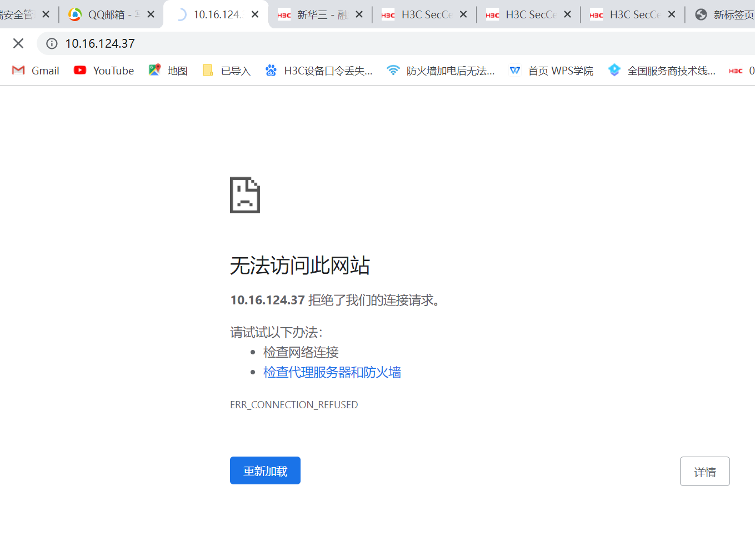
Task: Close the 10.16.124 tab
Action: (x=255, y=14)
